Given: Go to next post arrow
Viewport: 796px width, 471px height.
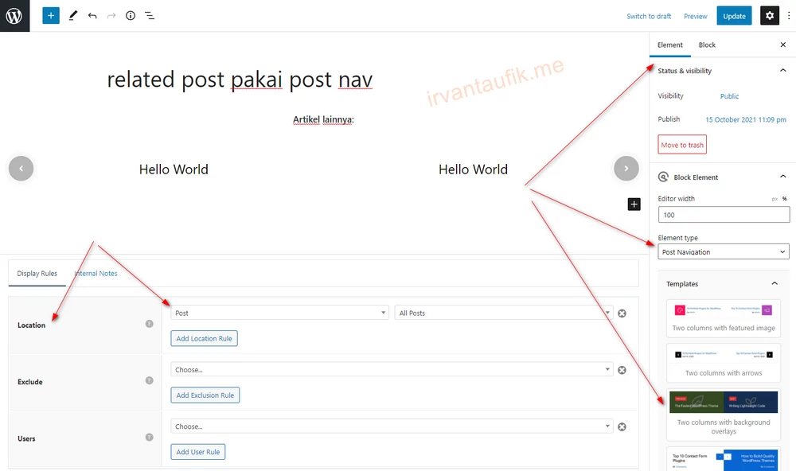Looking at the screenshot, I should click(x=626, y=169).
